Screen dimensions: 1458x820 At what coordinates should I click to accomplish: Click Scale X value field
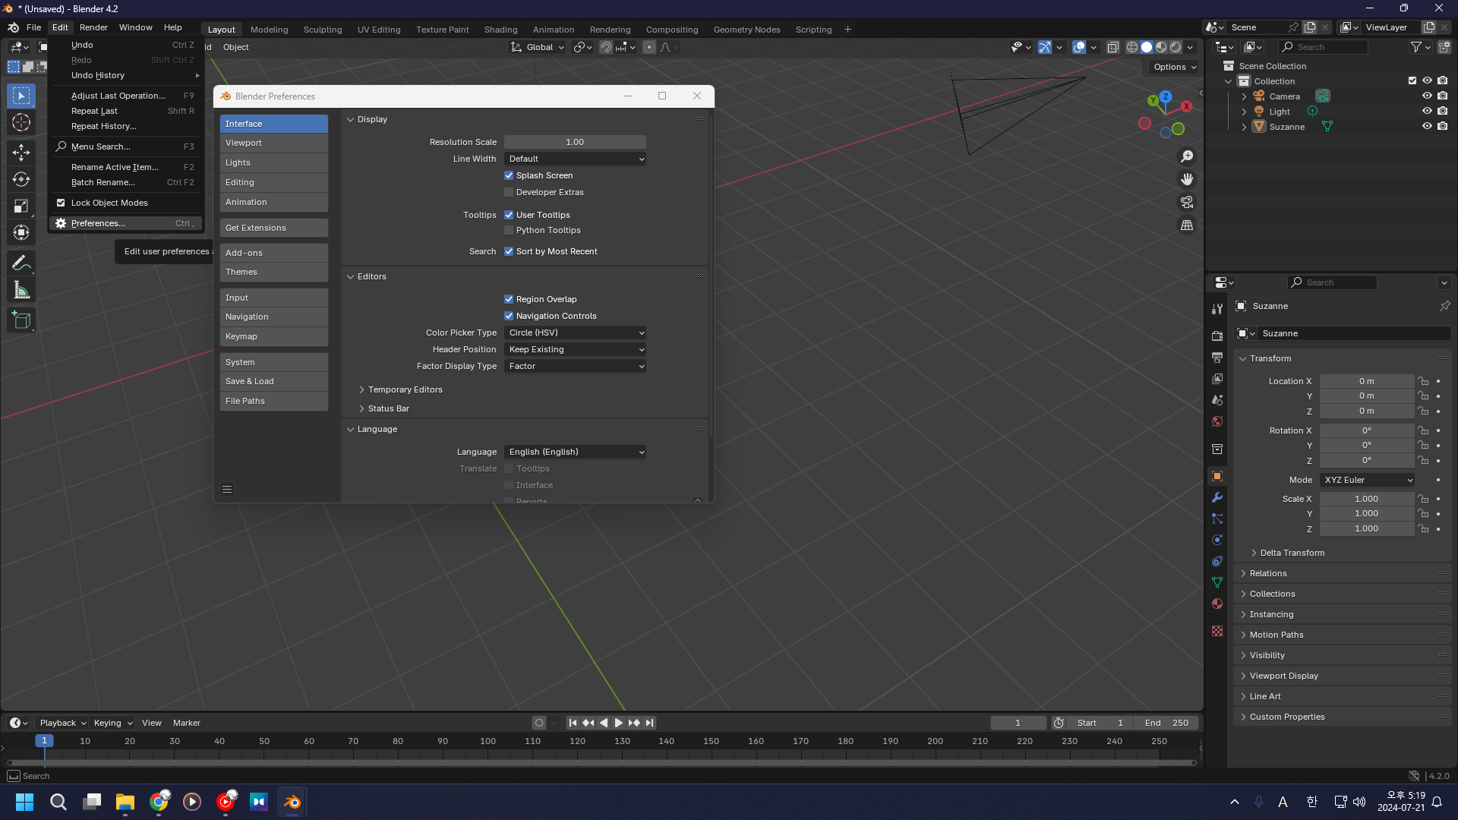point(1366,499)
